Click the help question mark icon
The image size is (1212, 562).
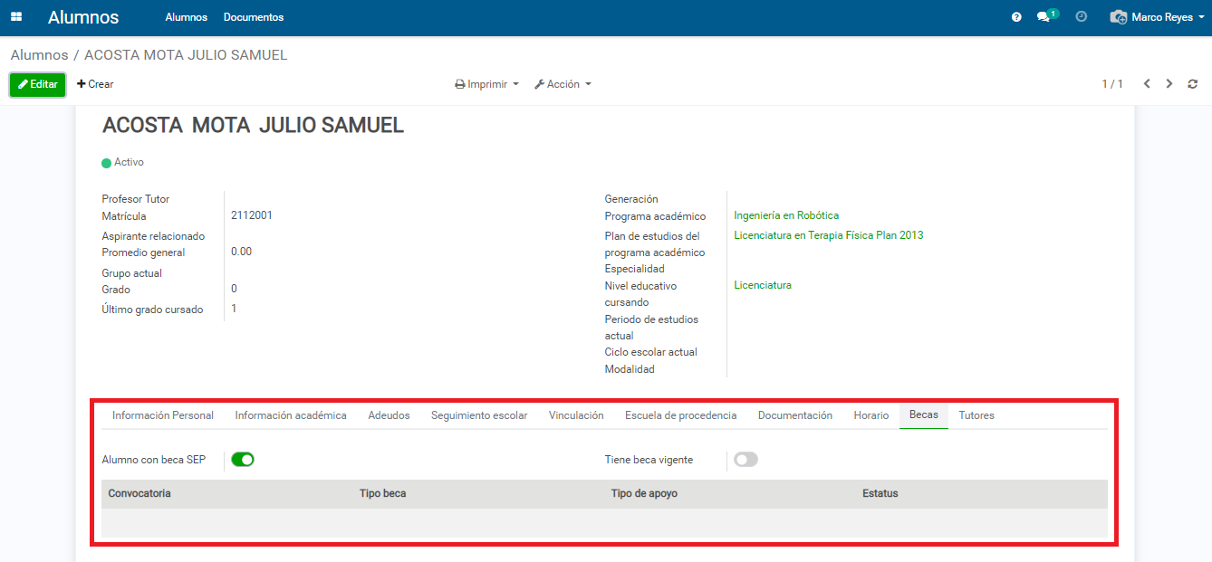[1016, 17]
